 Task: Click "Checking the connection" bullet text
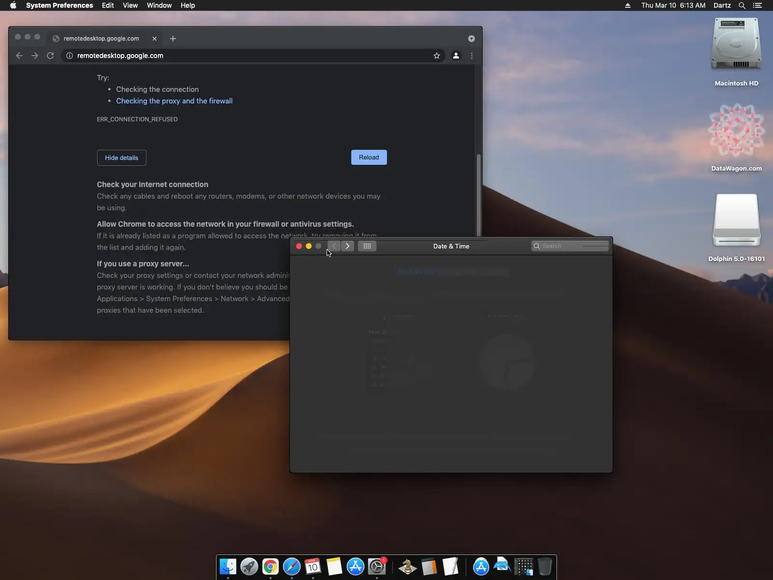157,89
